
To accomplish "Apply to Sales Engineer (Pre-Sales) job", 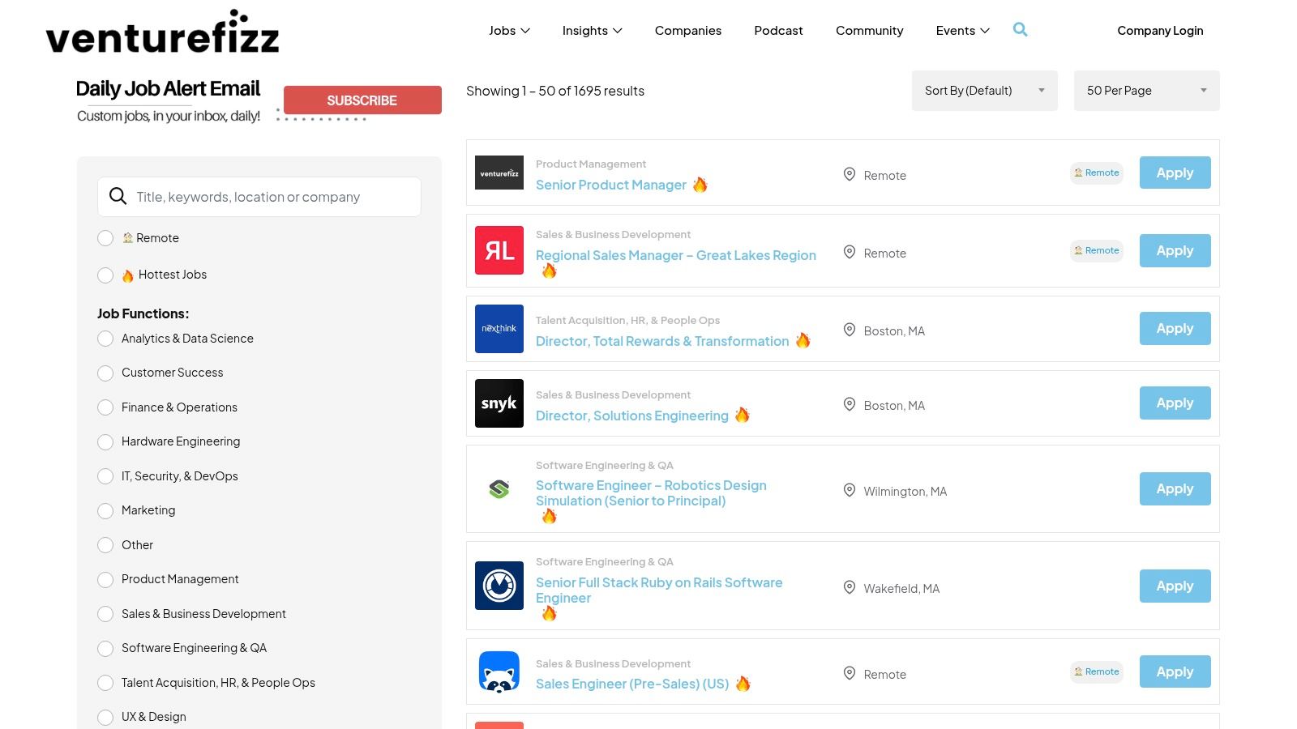I will (1175, 671).
